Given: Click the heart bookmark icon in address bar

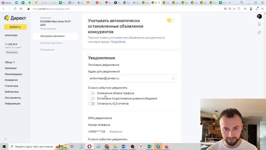Looking at the screenshot, I should tap(239, 9).
